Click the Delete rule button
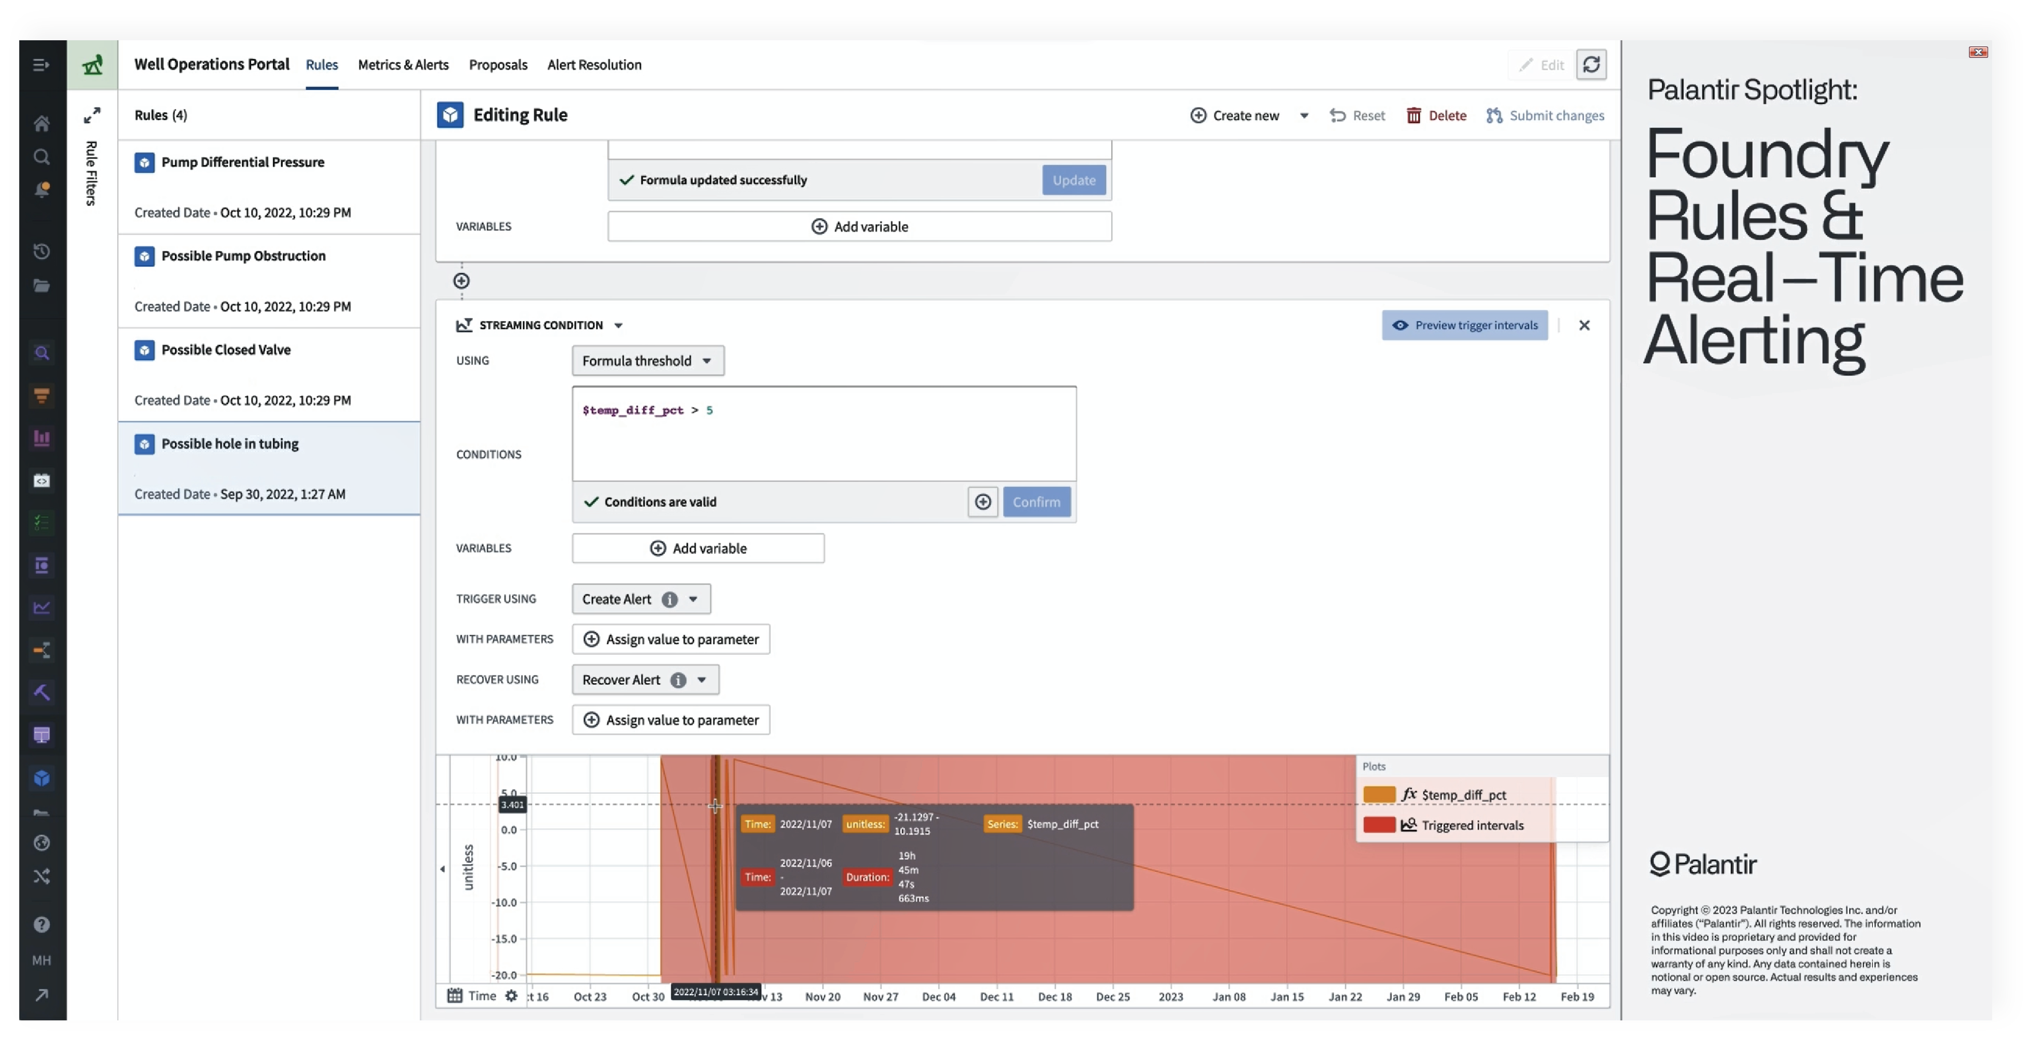The width and height of the screenshot is (2032, 1040). pos(1437,116)
